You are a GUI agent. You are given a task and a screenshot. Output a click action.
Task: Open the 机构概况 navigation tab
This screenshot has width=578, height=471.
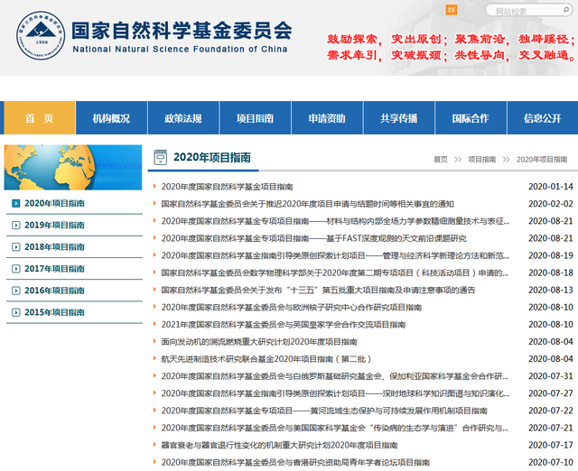(111, 118)
